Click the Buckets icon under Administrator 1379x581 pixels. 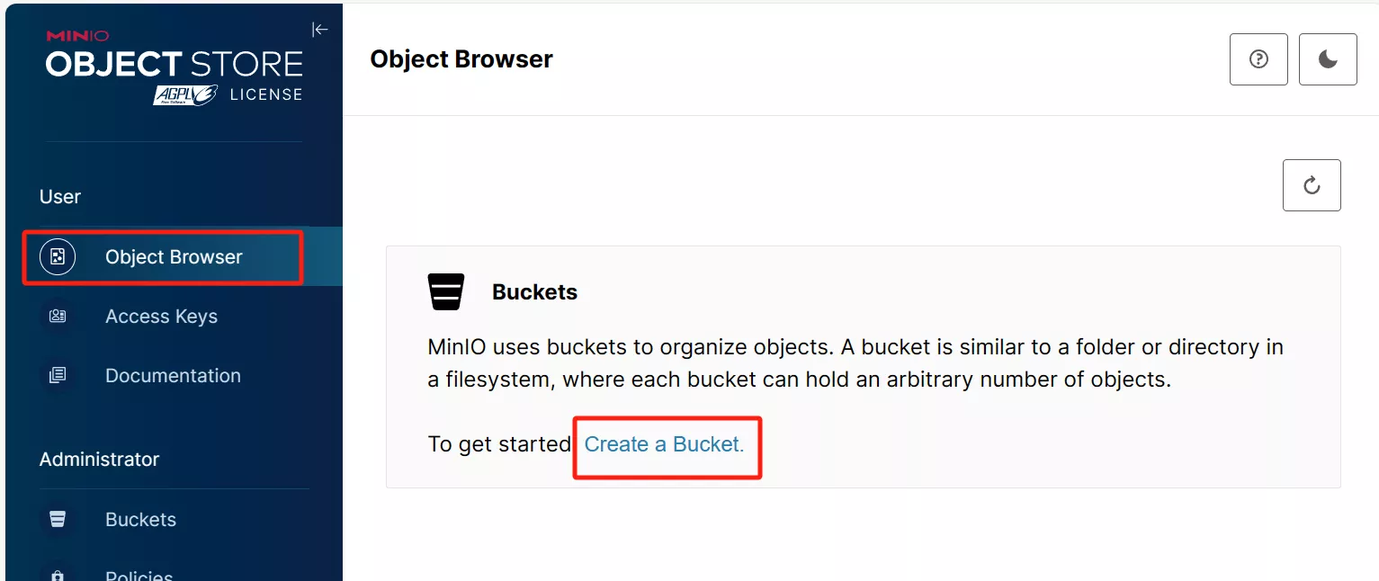tap(58, 520)
